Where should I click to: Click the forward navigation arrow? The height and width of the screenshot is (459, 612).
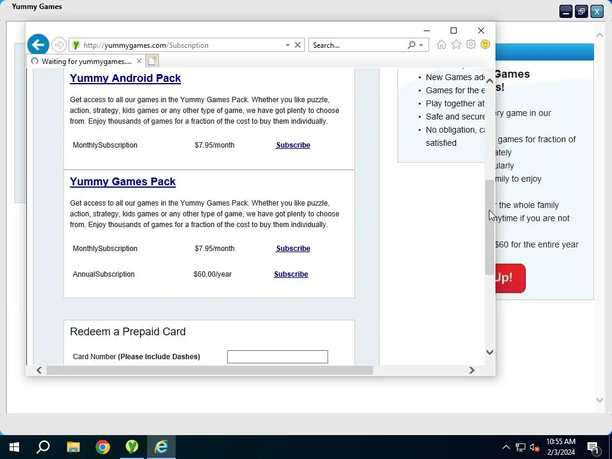pos(59,45)
